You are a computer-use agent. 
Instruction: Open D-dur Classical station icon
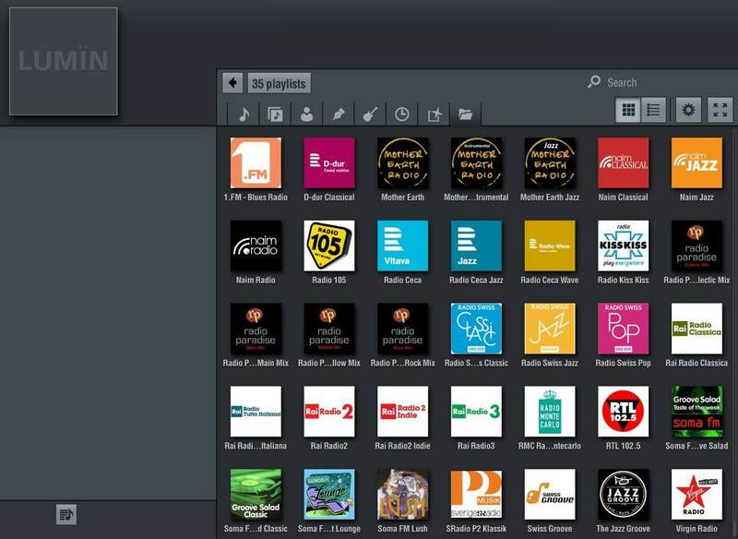pos(329,162)
